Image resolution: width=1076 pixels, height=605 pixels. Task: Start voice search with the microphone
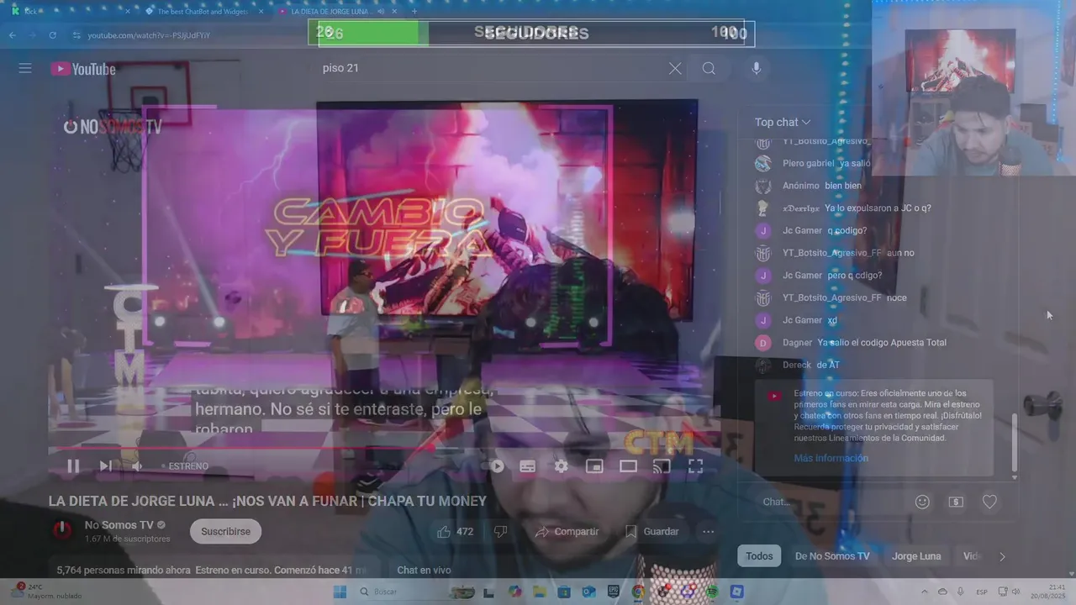pyautogui.click(x=756, y=68)
